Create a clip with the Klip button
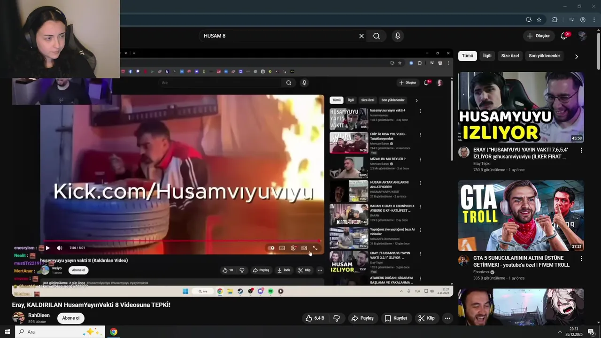The image size is (601, 338). (x=426, y=318)
